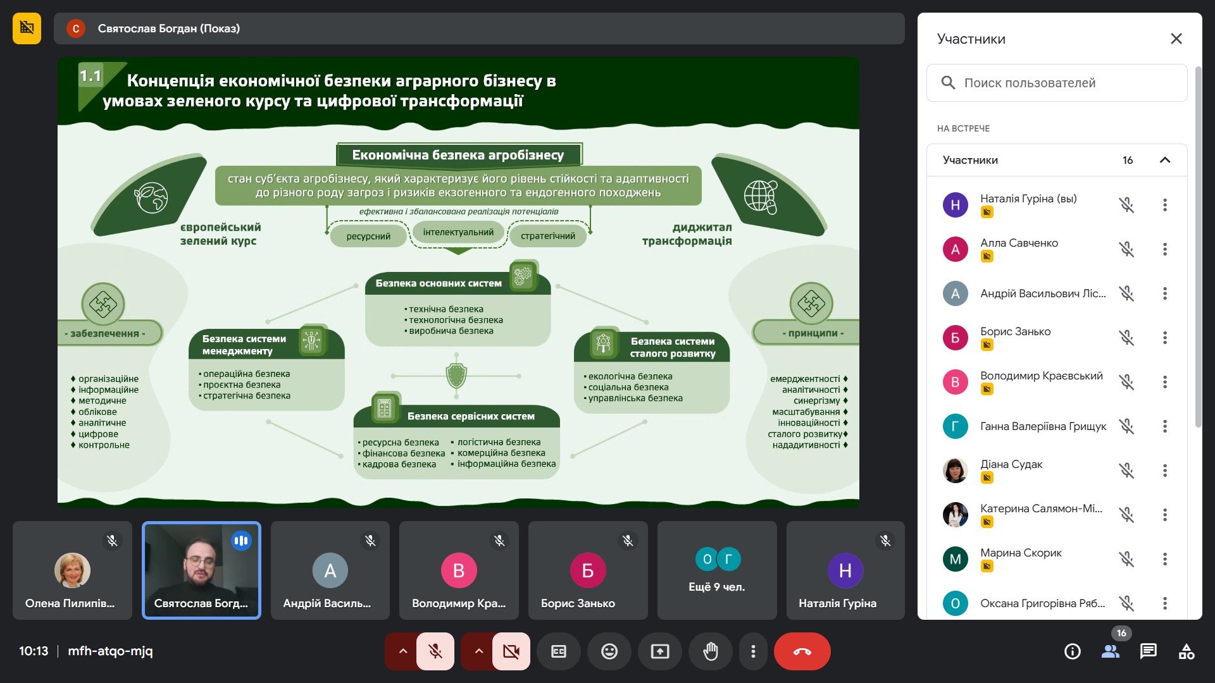Click the meeting code mfh-atqo-mjq
This screenshot has width=1215, height=683.
[x=110, y=651]
